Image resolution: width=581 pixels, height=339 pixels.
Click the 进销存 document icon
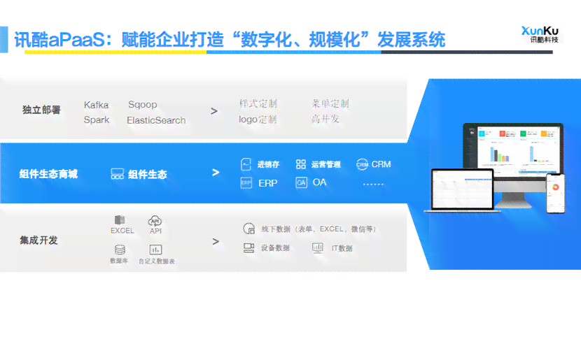coord(246,164)
